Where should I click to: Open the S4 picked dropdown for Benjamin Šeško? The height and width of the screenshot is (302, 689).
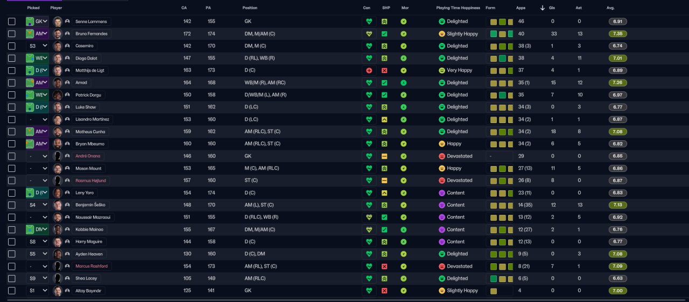[x=37, y=205]
